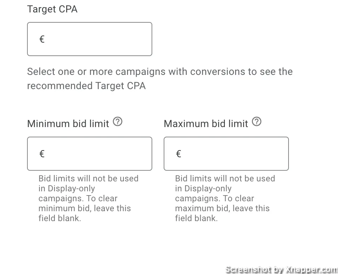
Task: Click the euro symbol in Maximum bid field
Action: (x=179, y=154)
